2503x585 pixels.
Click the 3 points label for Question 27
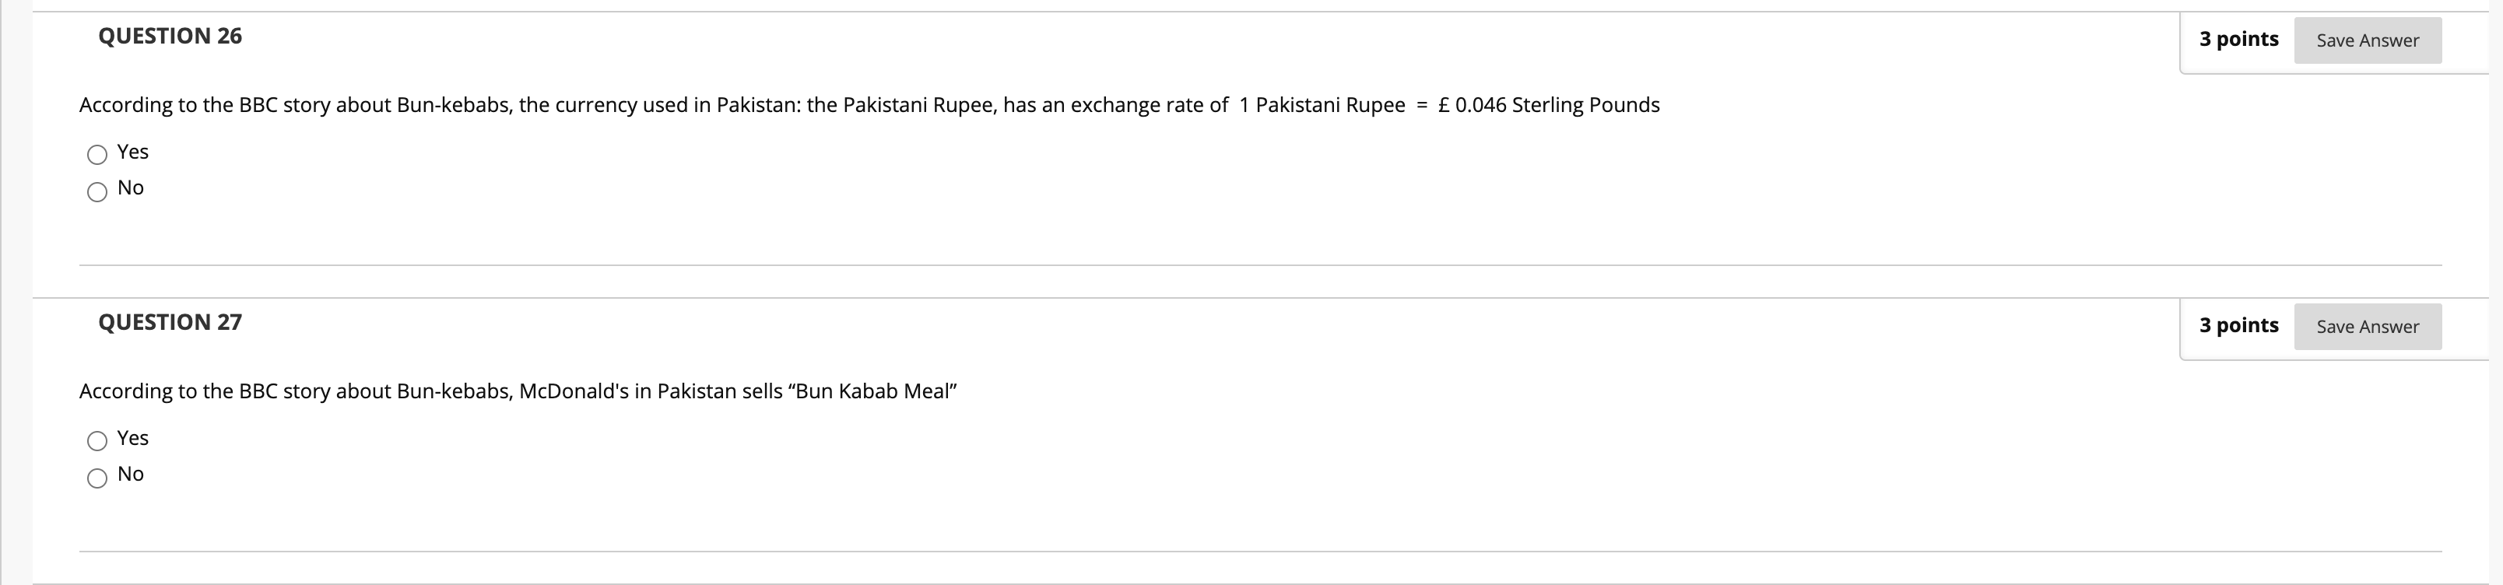pyautogui.click(x=2238, y=324)
